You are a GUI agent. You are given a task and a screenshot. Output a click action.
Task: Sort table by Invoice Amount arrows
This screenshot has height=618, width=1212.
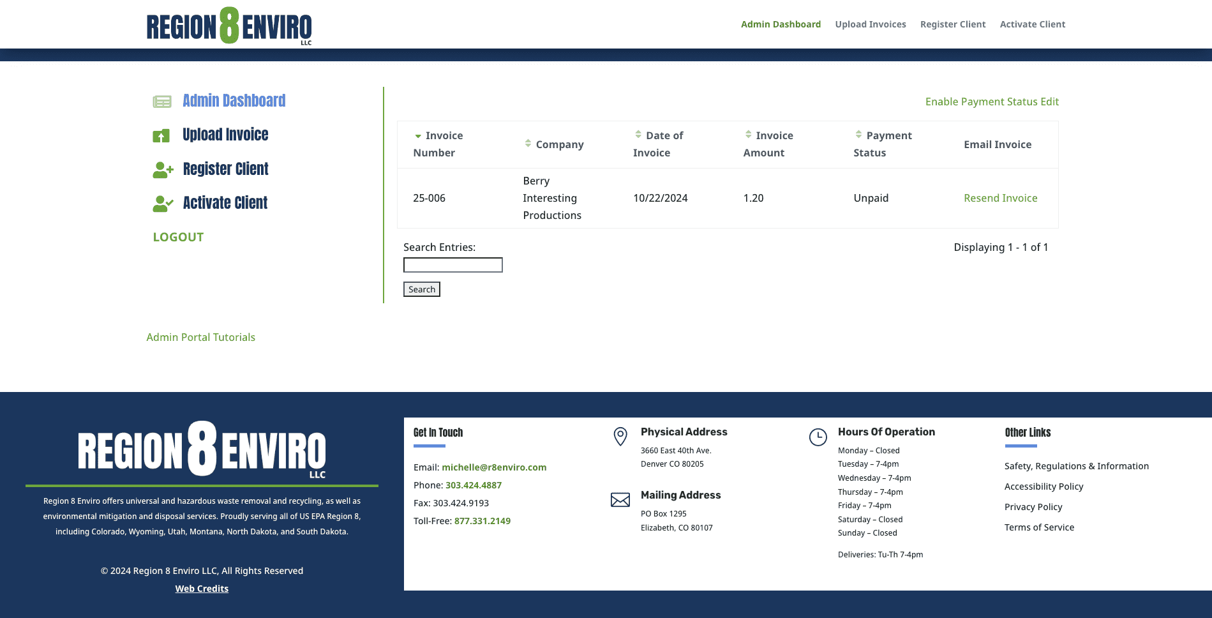point(748,135)
